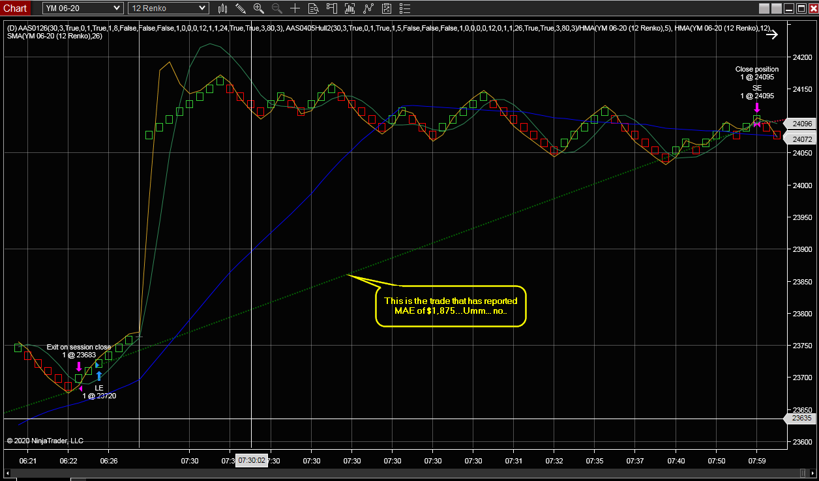This screenshot has width=819, height=481.
Task: Select the crosshair cursor icon
Action: pyautogui.click(x=295, y=8)
